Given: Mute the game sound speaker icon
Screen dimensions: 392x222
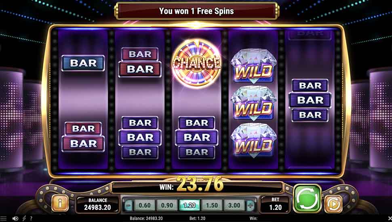Looking at the screenshot, I should pyautogui.click(x=15, y=218).
